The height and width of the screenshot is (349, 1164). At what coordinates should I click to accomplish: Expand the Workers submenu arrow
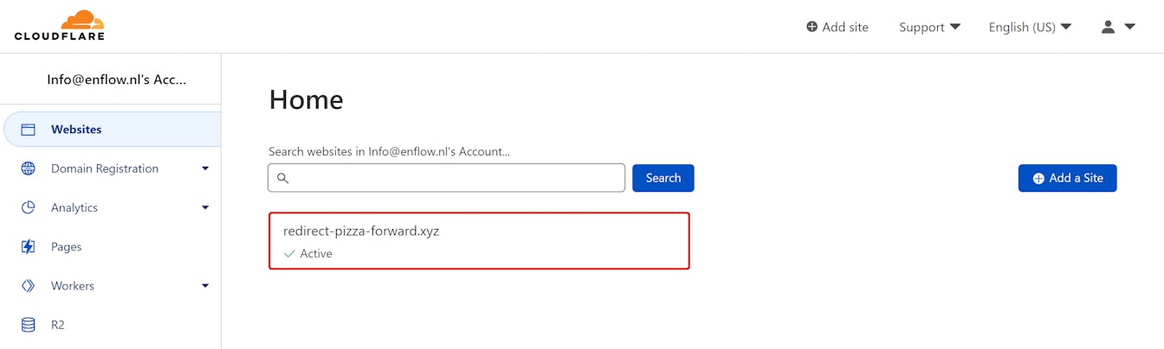pos(205,286)
